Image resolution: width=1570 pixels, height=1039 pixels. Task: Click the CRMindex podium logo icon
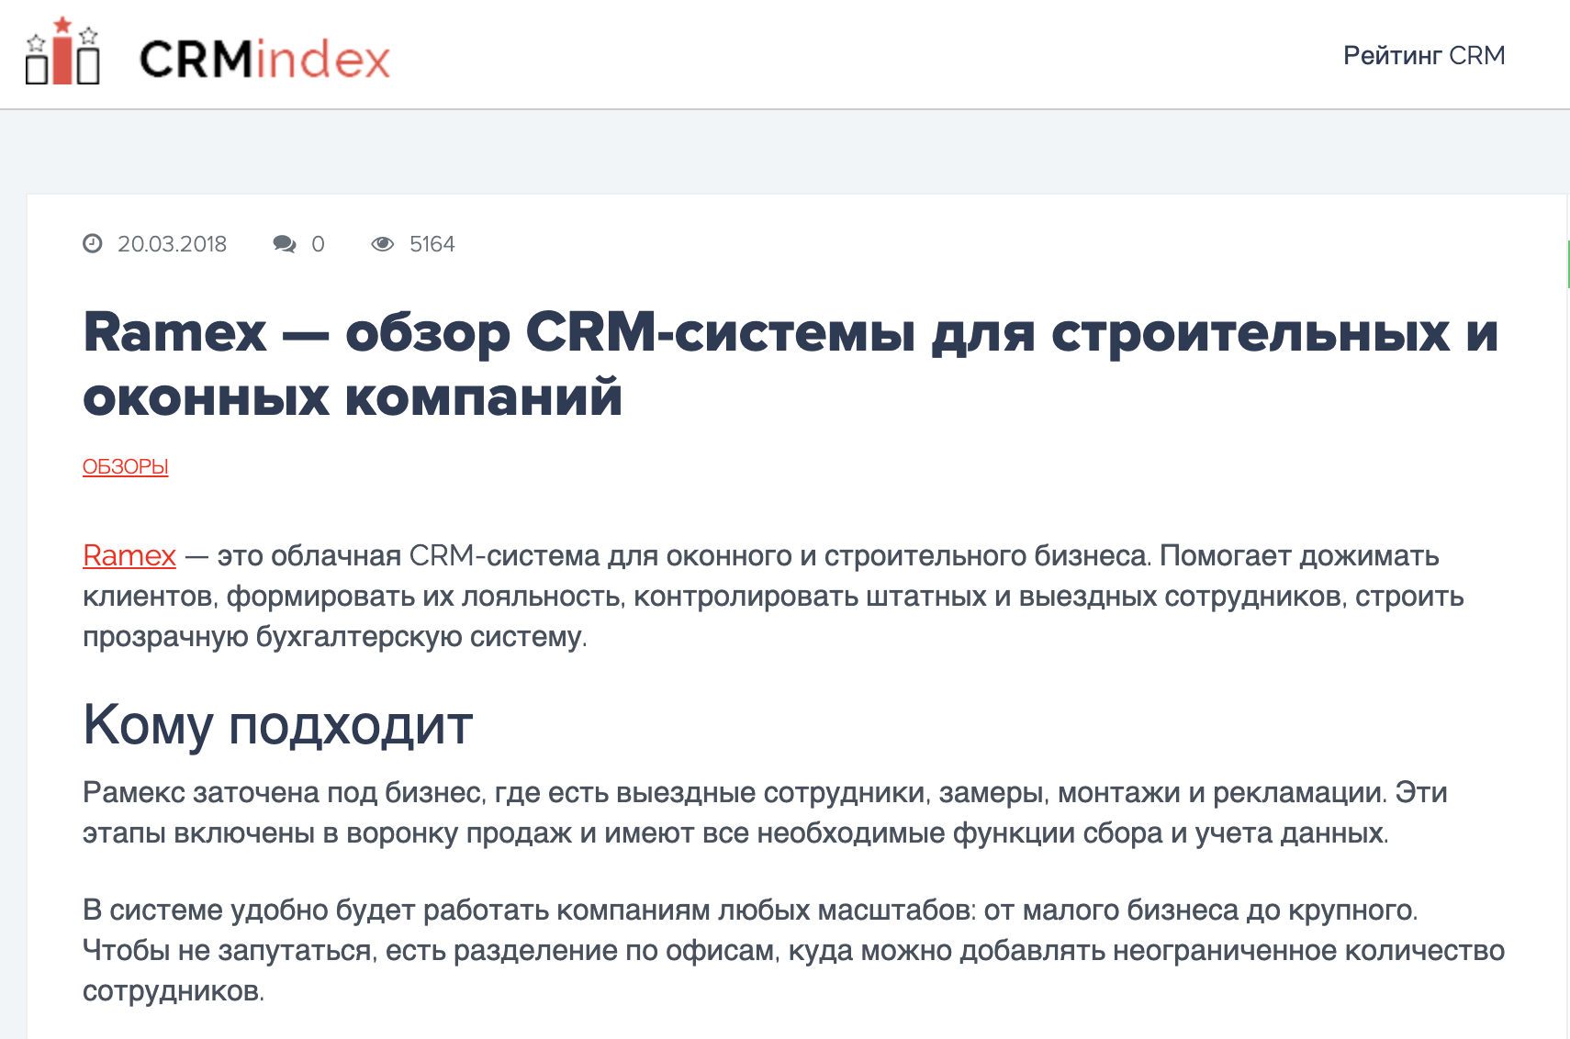pos(62,51)
